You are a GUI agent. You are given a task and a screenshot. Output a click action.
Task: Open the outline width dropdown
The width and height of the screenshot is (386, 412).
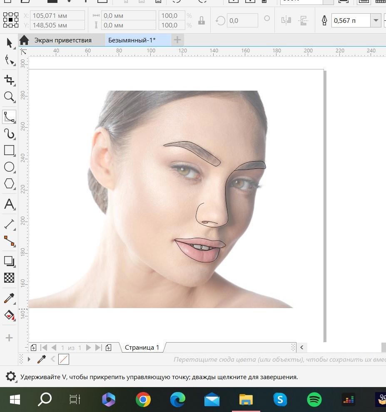[376, 20]
